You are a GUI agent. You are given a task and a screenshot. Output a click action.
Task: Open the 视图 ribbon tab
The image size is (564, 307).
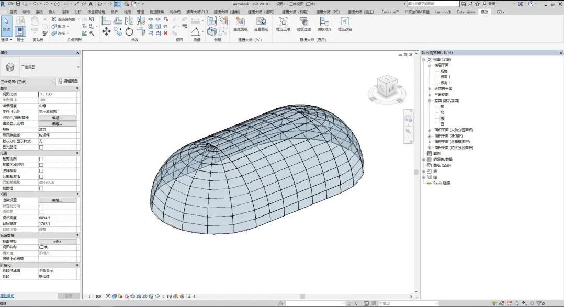click(127, 12)
